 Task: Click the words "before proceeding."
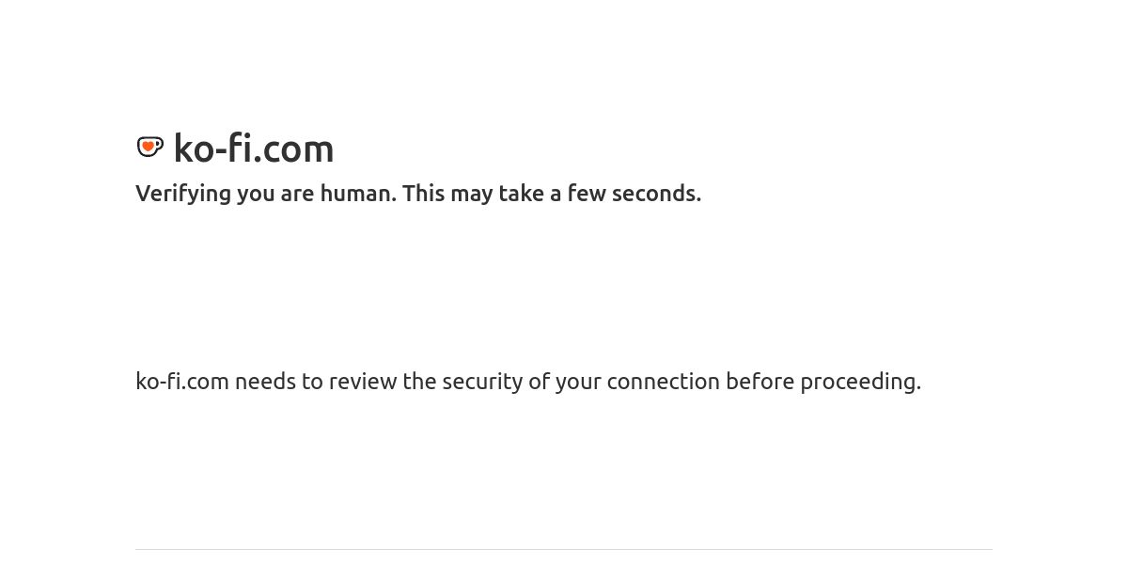coord(823,382)
